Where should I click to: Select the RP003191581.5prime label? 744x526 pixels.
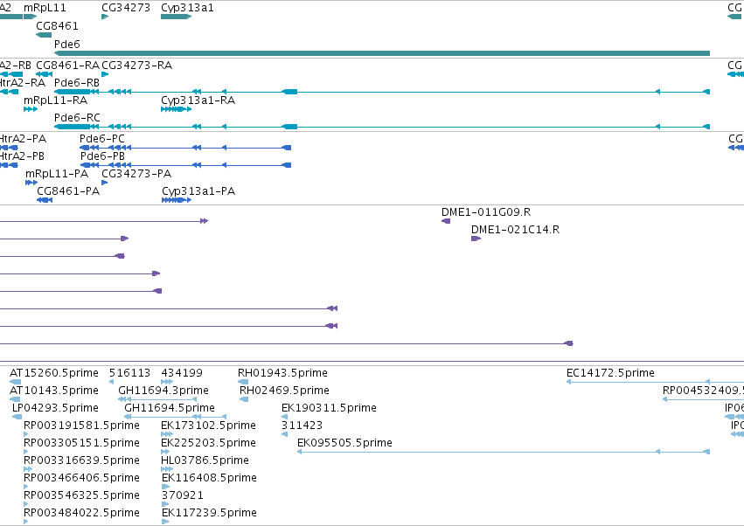(x=81, y=426)
